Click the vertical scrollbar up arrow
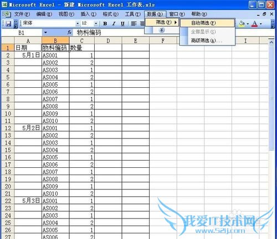This screenshot has height=239, width=277. click(x=271, y=43)
